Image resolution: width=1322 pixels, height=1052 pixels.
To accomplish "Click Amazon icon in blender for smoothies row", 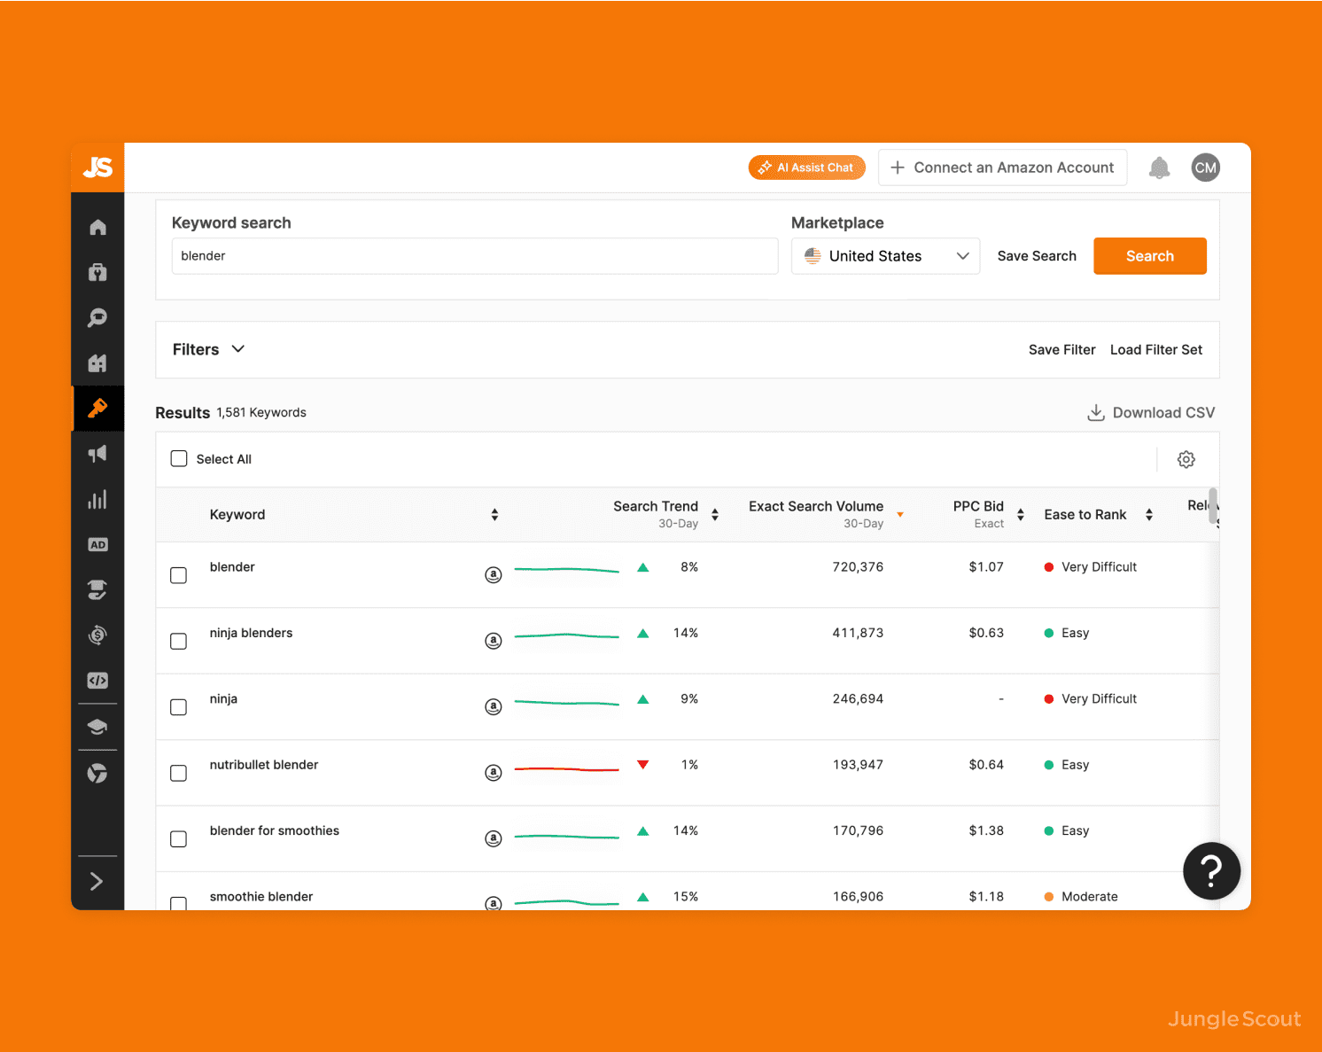I will point(494,838).
